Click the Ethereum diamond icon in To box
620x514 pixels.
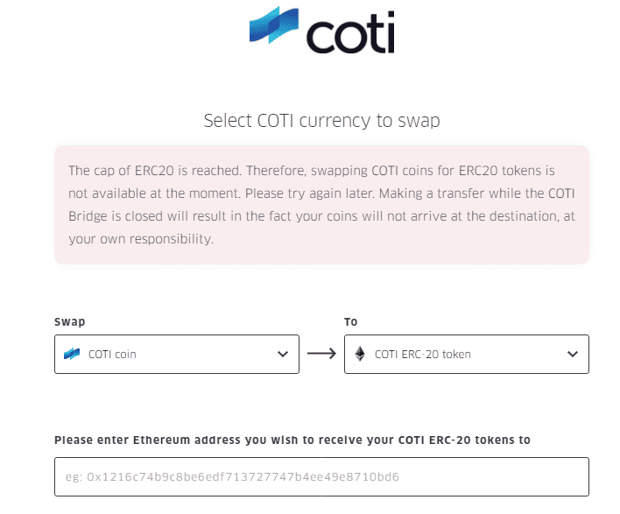(360, 354)
